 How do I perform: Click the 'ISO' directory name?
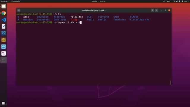pyautogui.click(x=89, y=17)
